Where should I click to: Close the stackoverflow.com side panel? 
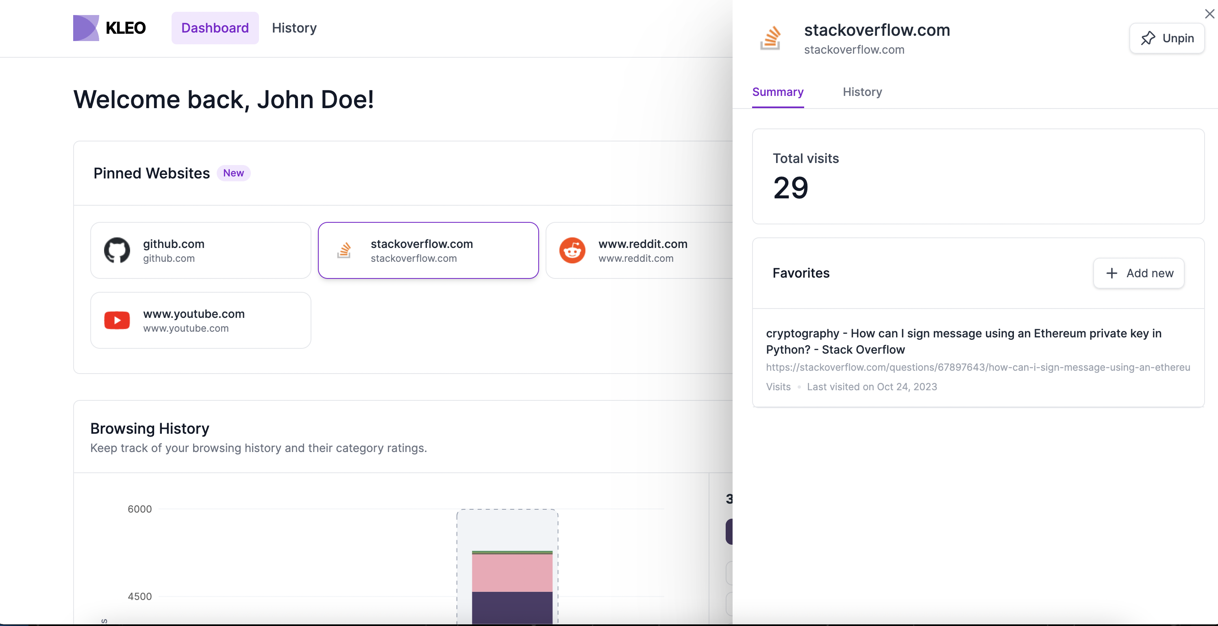click(x=1209, y=14)
